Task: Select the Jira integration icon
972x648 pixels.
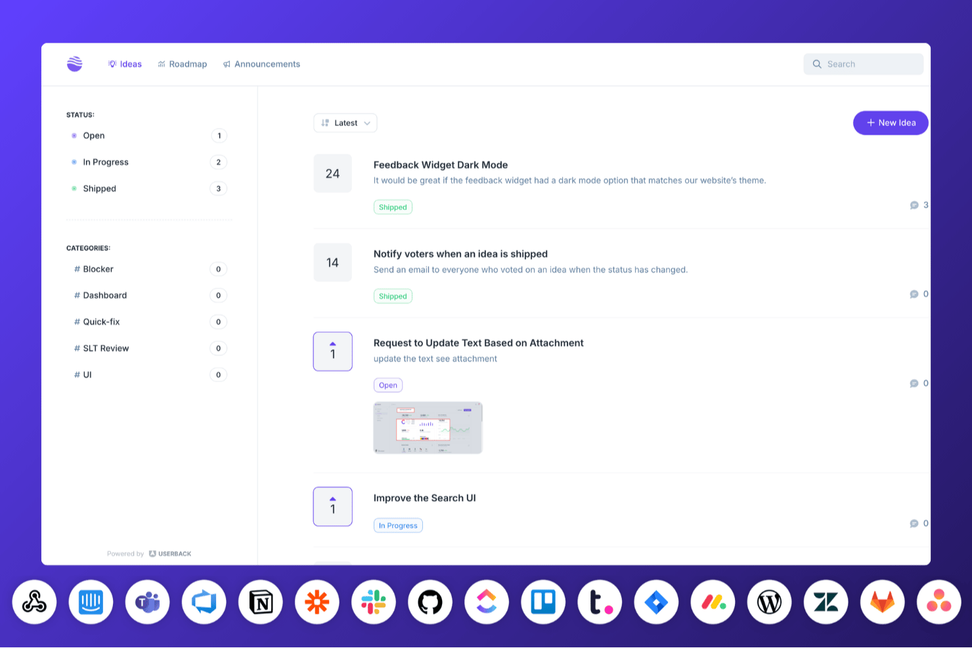Action: click(656, 602)
